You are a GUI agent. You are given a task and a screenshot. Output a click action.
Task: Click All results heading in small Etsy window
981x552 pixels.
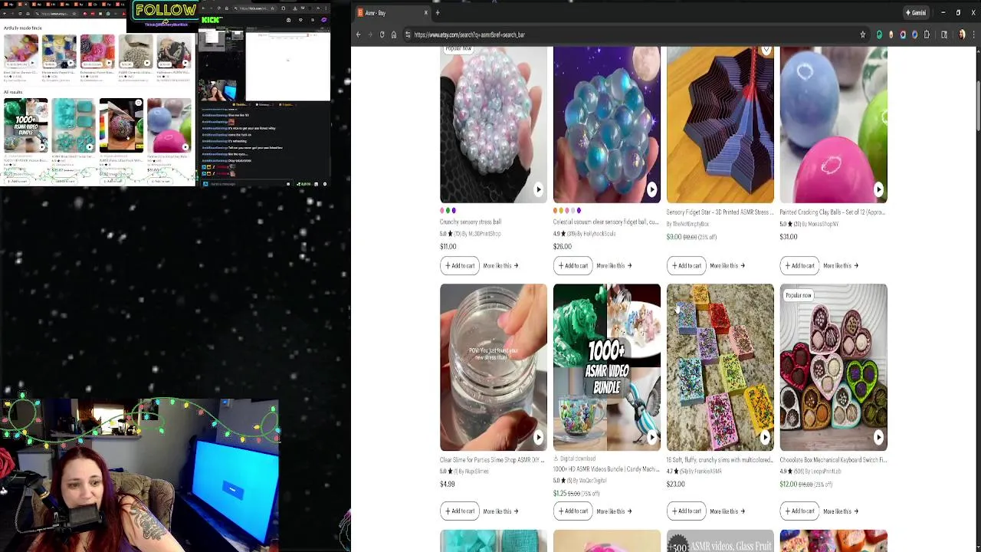[12, 92]
